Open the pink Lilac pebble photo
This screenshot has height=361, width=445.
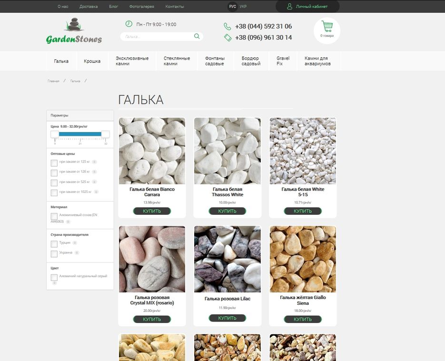[227, 259]
